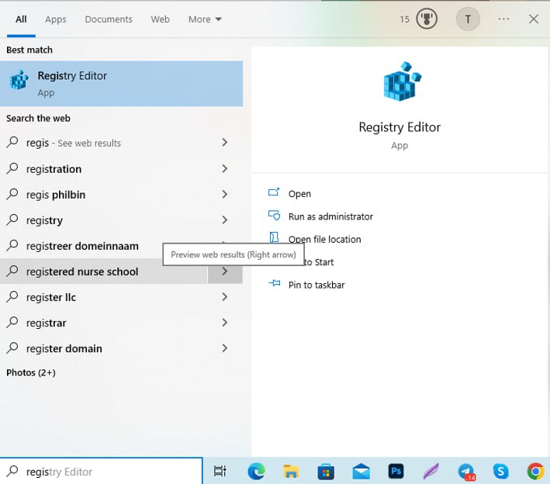Select the 'regis philbin' web suggestion
This screenshot has height=484, width=550.
[x=104, y=195]
